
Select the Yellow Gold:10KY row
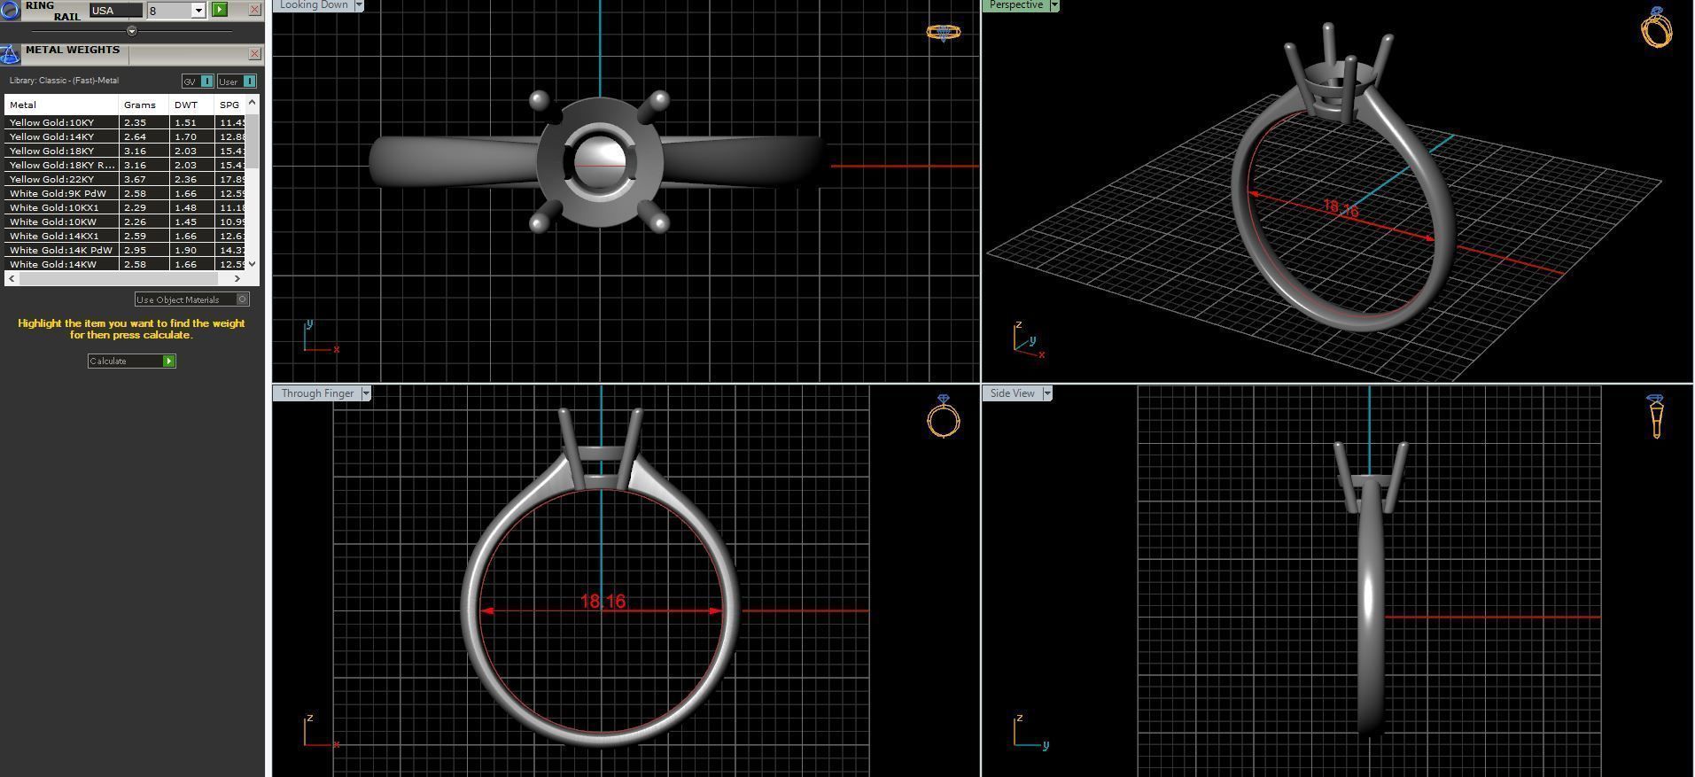point(126,122)
